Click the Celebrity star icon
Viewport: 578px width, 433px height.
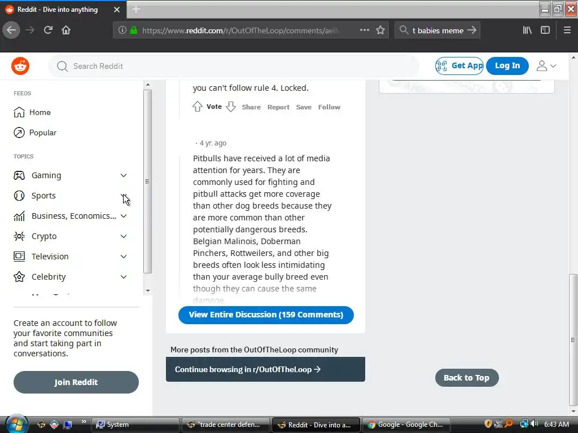(19, 276)
